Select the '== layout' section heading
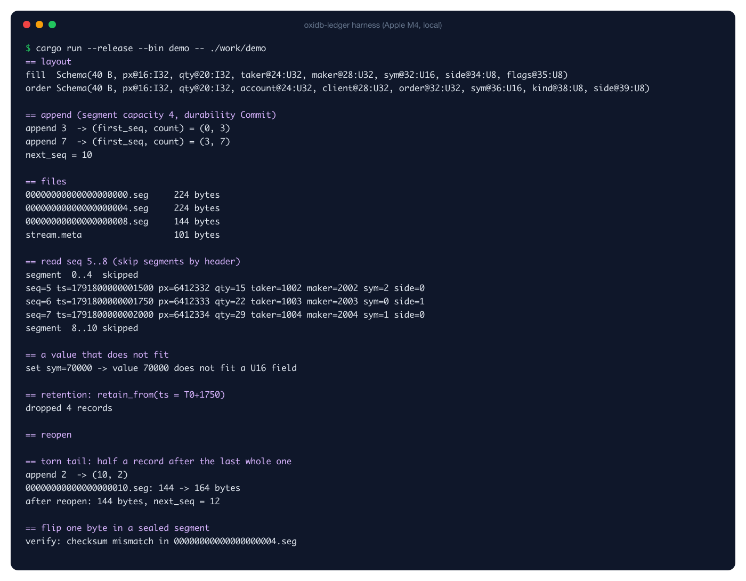Viewport: 746px width, 581px height. pyautogui.click(x=48, y=62)
